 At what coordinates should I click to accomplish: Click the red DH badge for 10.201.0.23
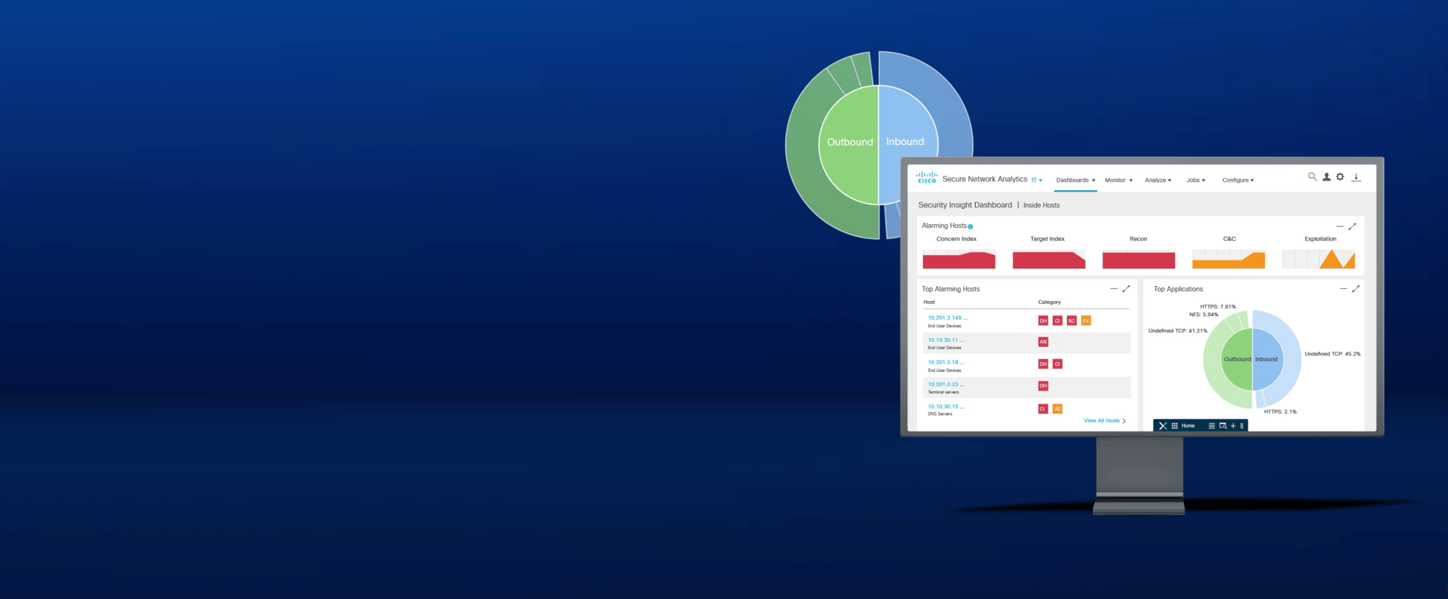[x=1043, y=386]
